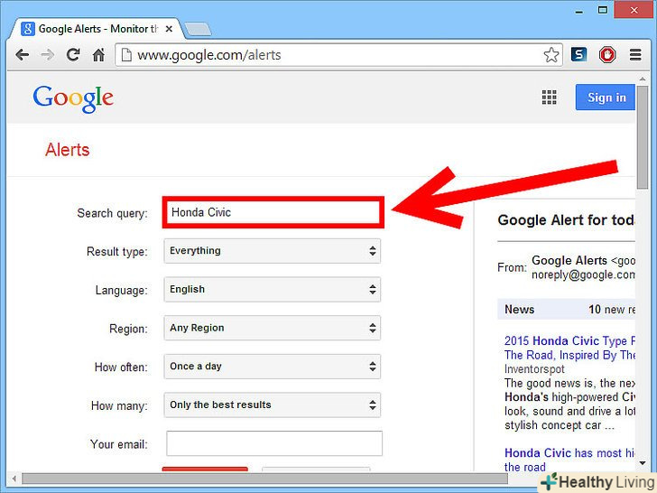Click the Alerts heading link
Screen dimensions: 657x493
point(68,150)
